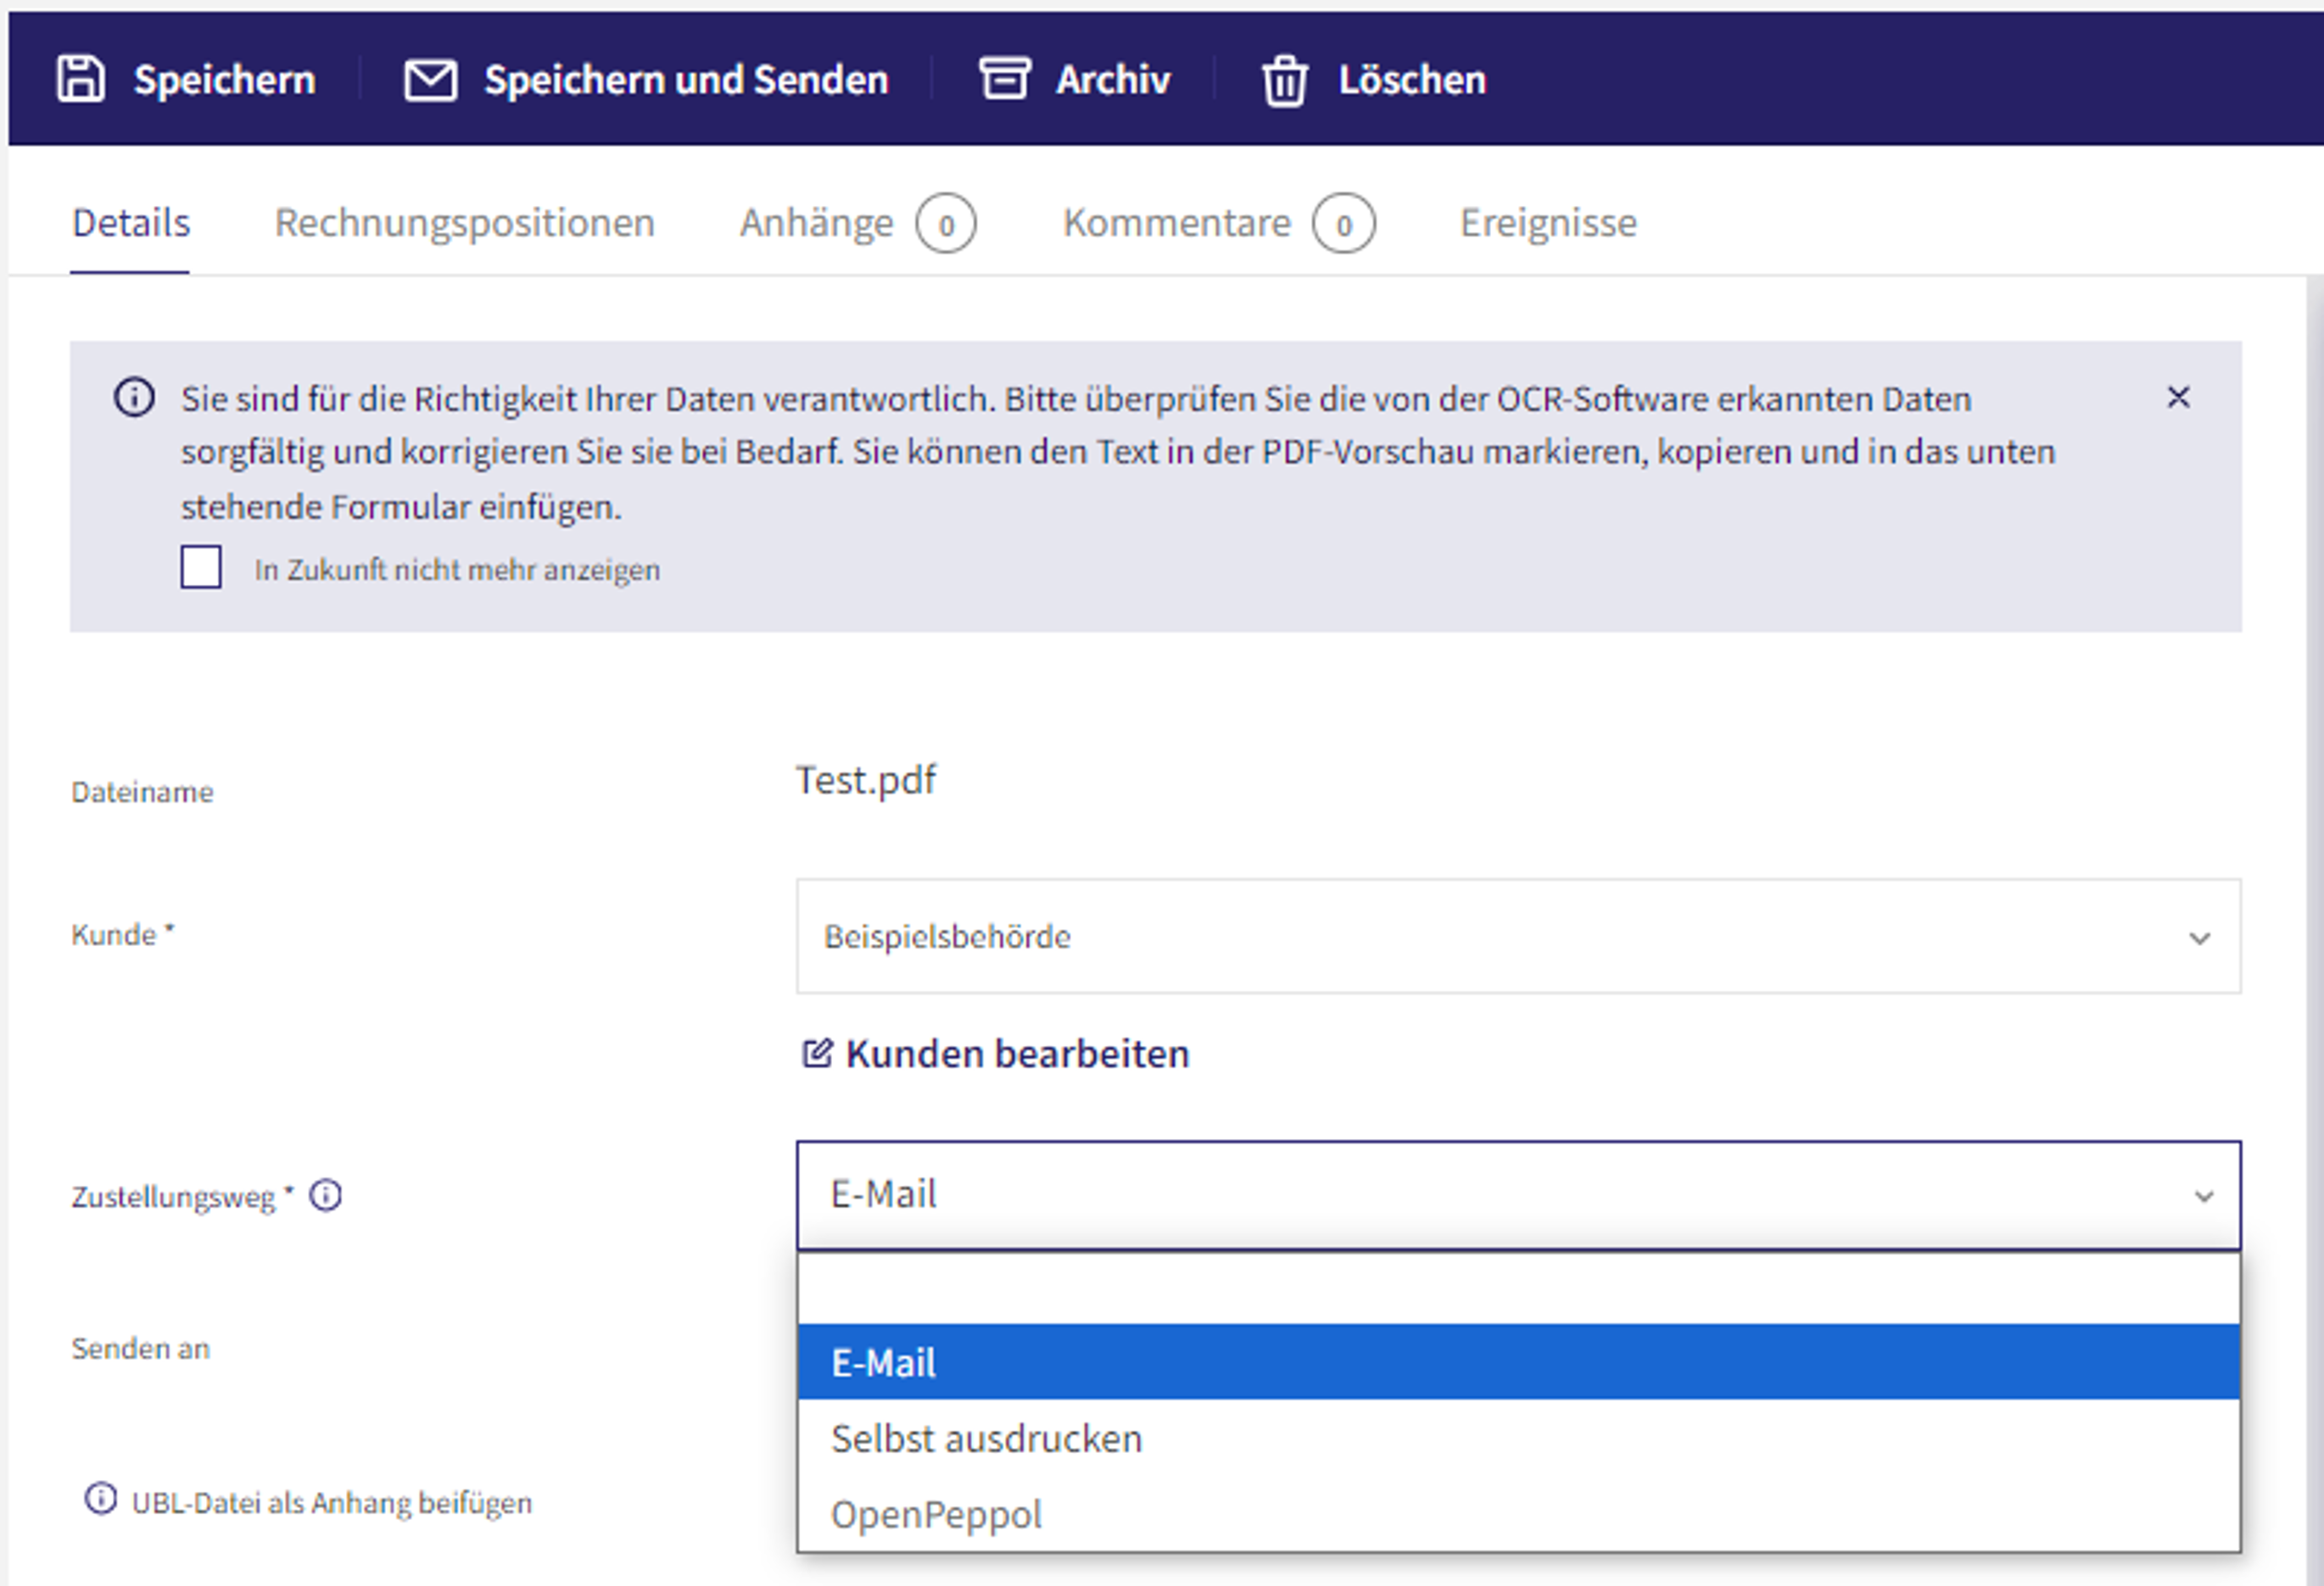Click the envelope icon for Speichern und Senden
2324x1586 pixels.
coord(431,80)
